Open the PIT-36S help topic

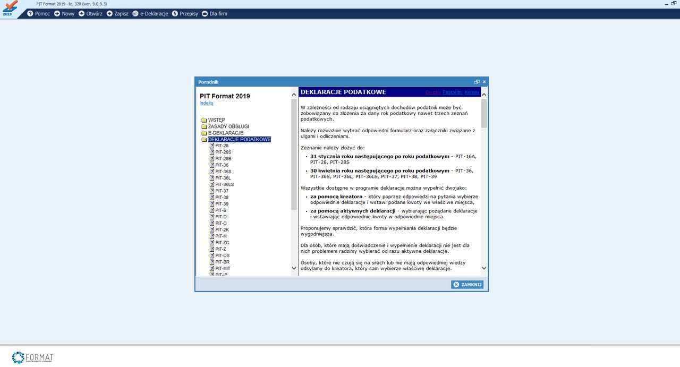(x=223, y=172)
